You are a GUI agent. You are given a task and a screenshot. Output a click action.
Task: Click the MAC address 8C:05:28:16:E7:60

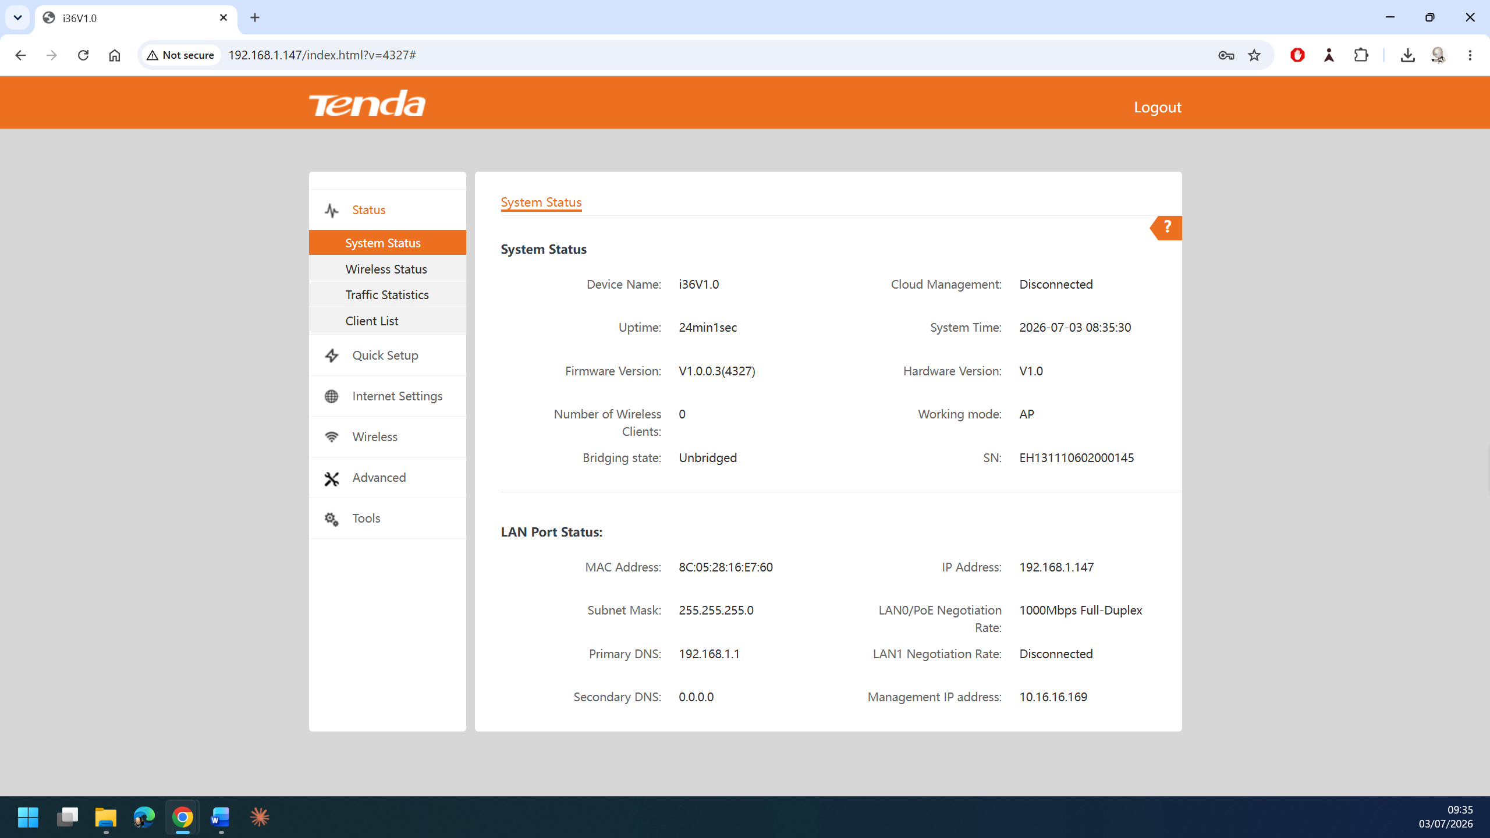tap(726, 567)
